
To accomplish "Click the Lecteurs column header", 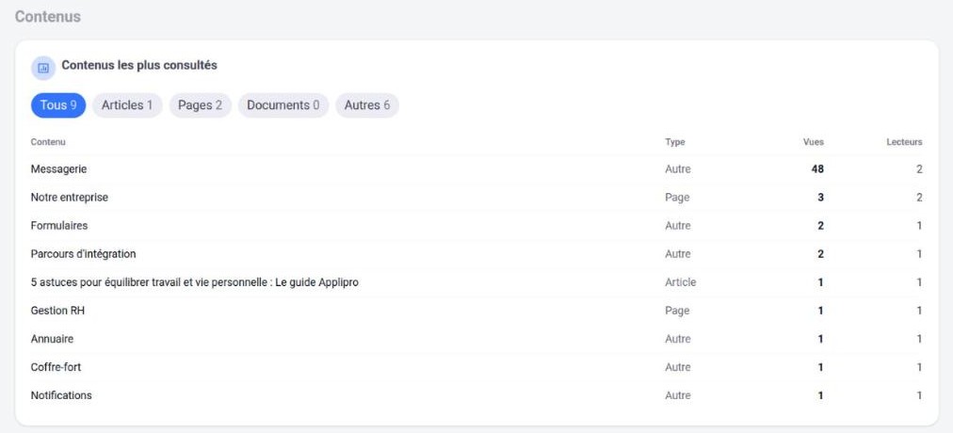I will pos(904,142).
